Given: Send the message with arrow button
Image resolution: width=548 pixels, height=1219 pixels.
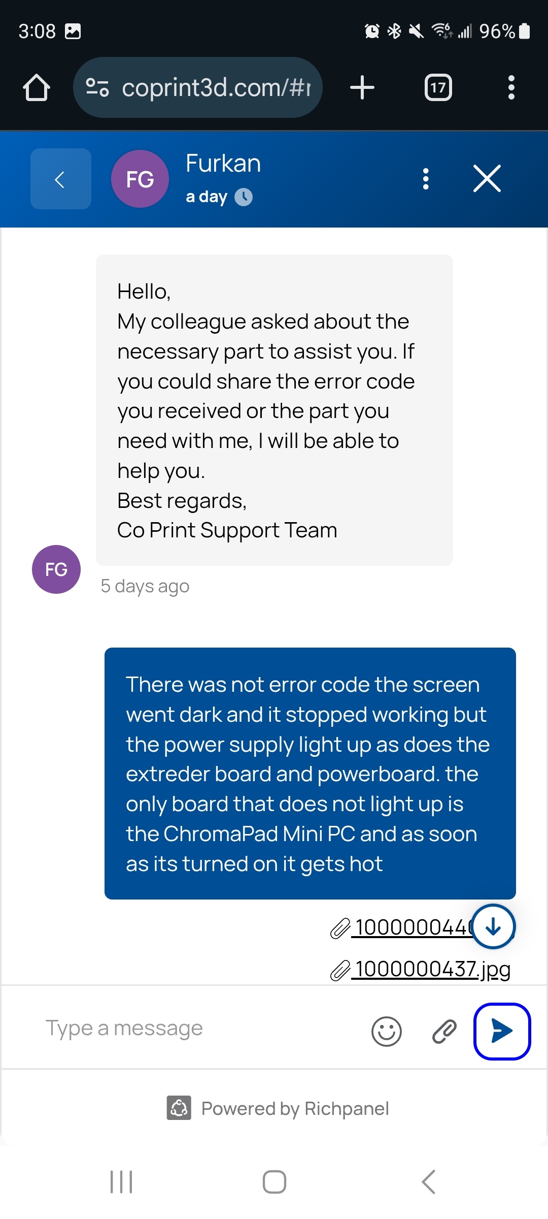Looking at the screenshot, I should pos(502,1031).
